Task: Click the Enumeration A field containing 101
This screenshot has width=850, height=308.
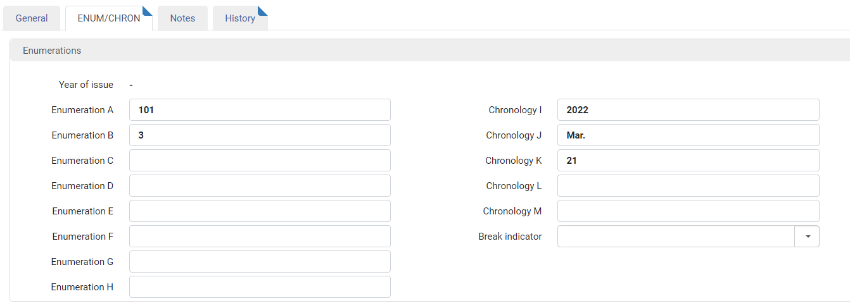Action: (260, 110)
